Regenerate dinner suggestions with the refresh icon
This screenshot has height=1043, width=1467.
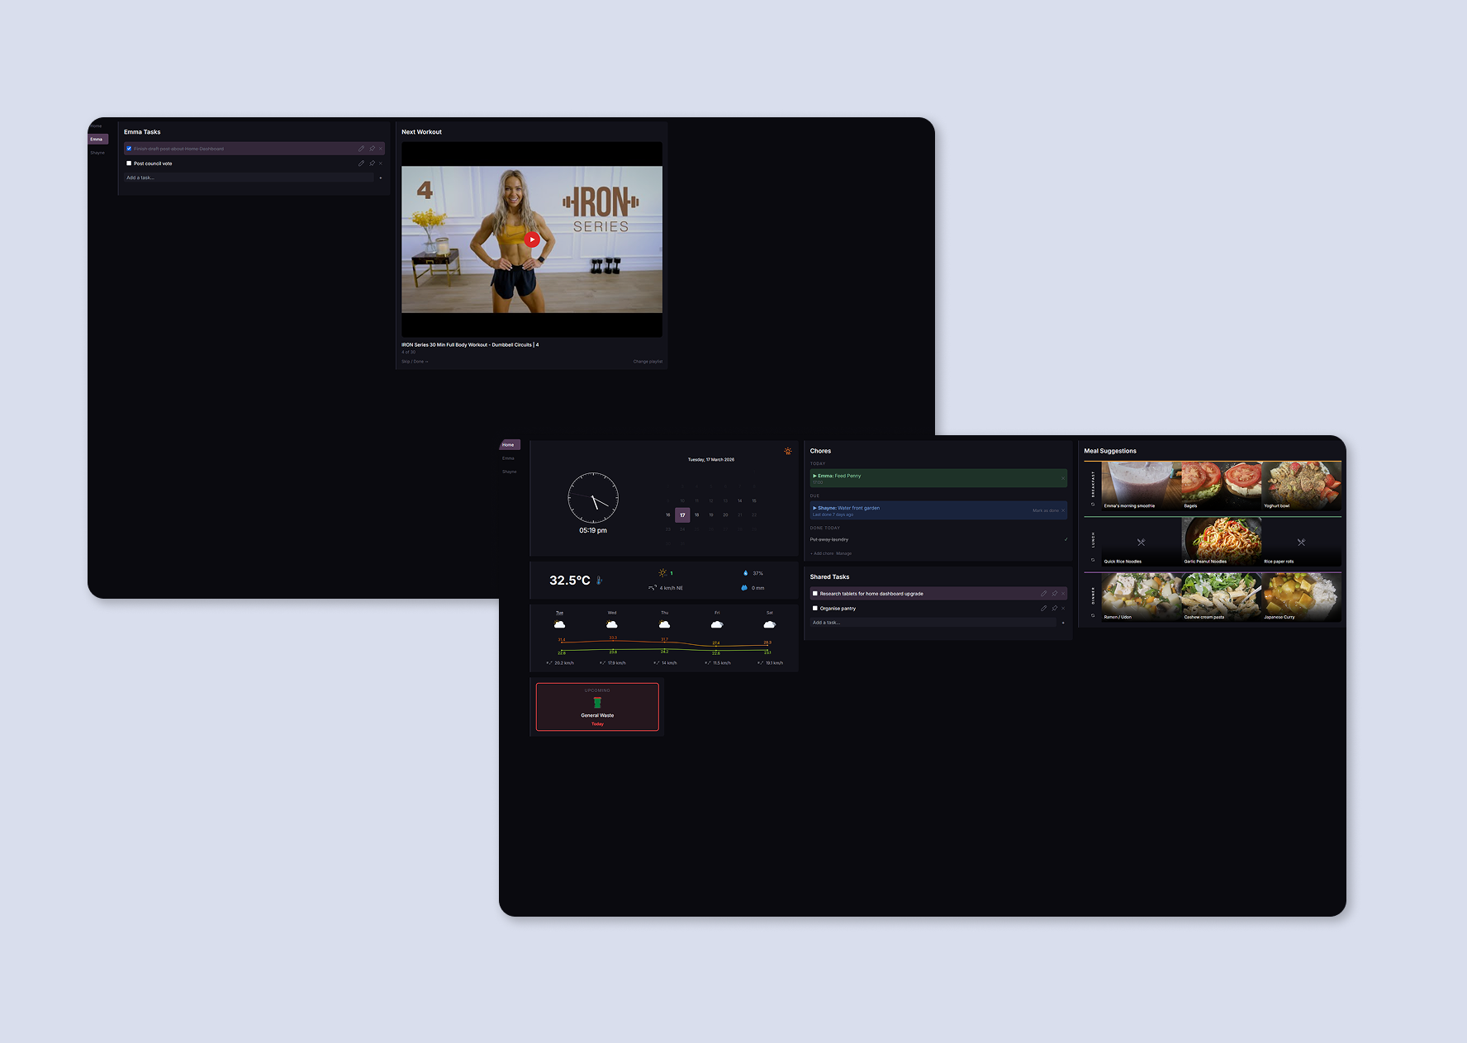pos(1092,615)
